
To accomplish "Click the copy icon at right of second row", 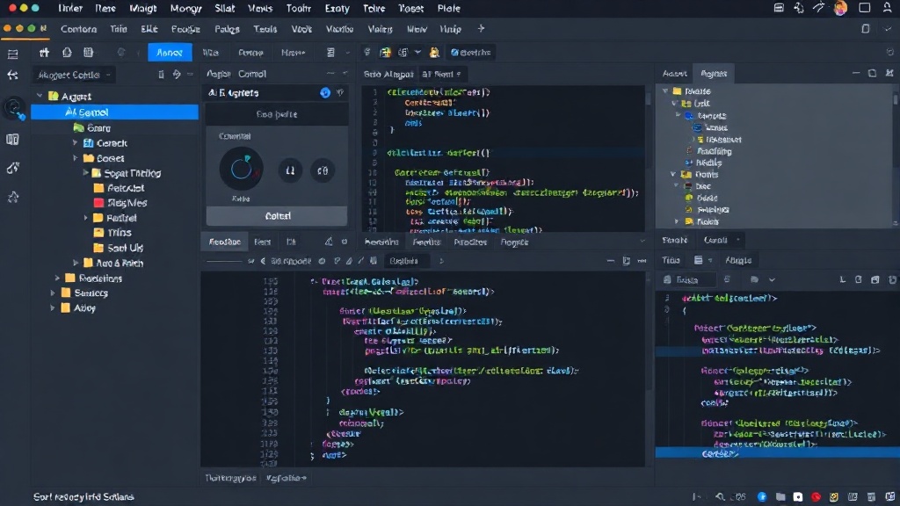I will pos(866,29).
